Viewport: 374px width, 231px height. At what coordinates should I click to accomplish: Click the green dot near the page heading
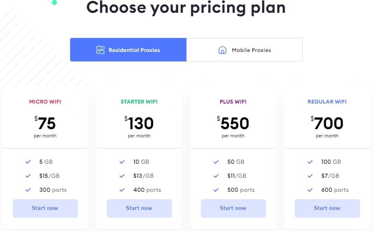[54, 2]
